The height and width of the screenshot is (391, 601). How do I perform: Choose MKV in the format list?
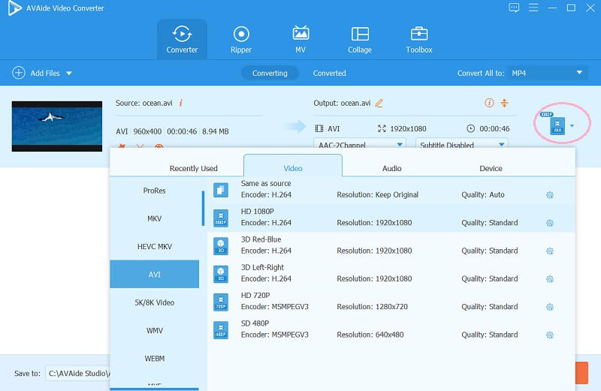click(x=155, y=218)
